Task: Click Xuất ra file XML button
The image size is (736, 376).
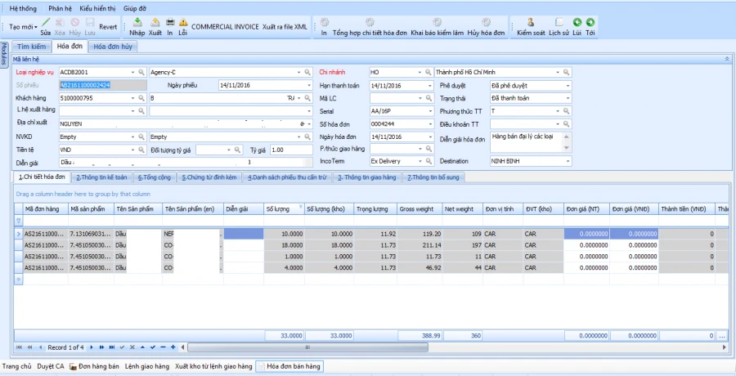Action: (x=285, y=27)
